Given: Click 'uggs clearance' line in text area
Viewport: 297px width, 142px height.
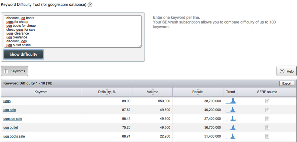Looking at the screenshot, I should (x=17, y=34).
